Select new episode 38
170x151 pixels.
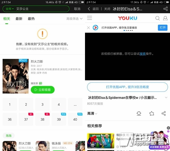42,119
